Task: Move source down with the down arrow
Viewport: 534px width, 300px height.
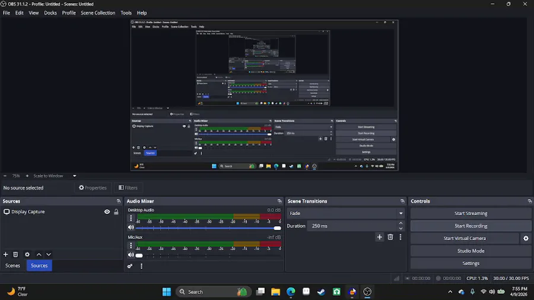Action: tap(49, 254)
